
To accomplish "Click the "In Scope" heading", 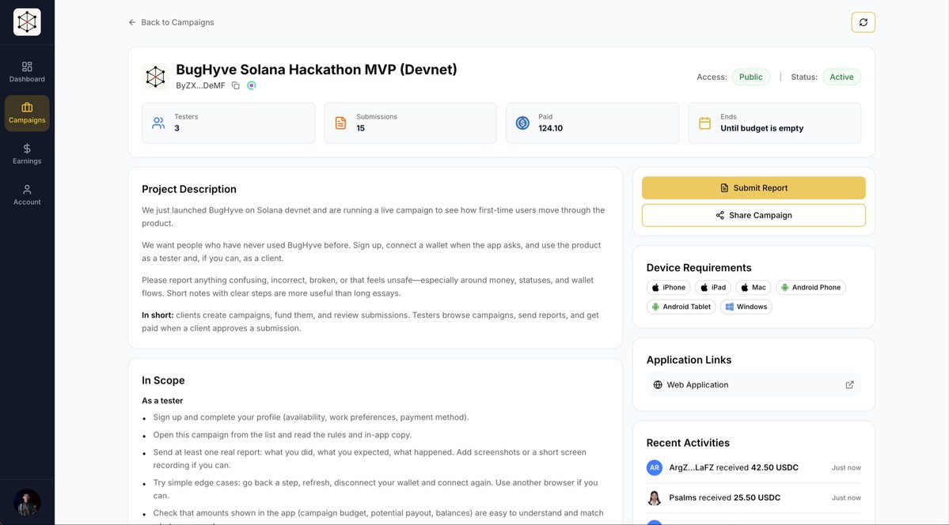I will click(163, 380).
